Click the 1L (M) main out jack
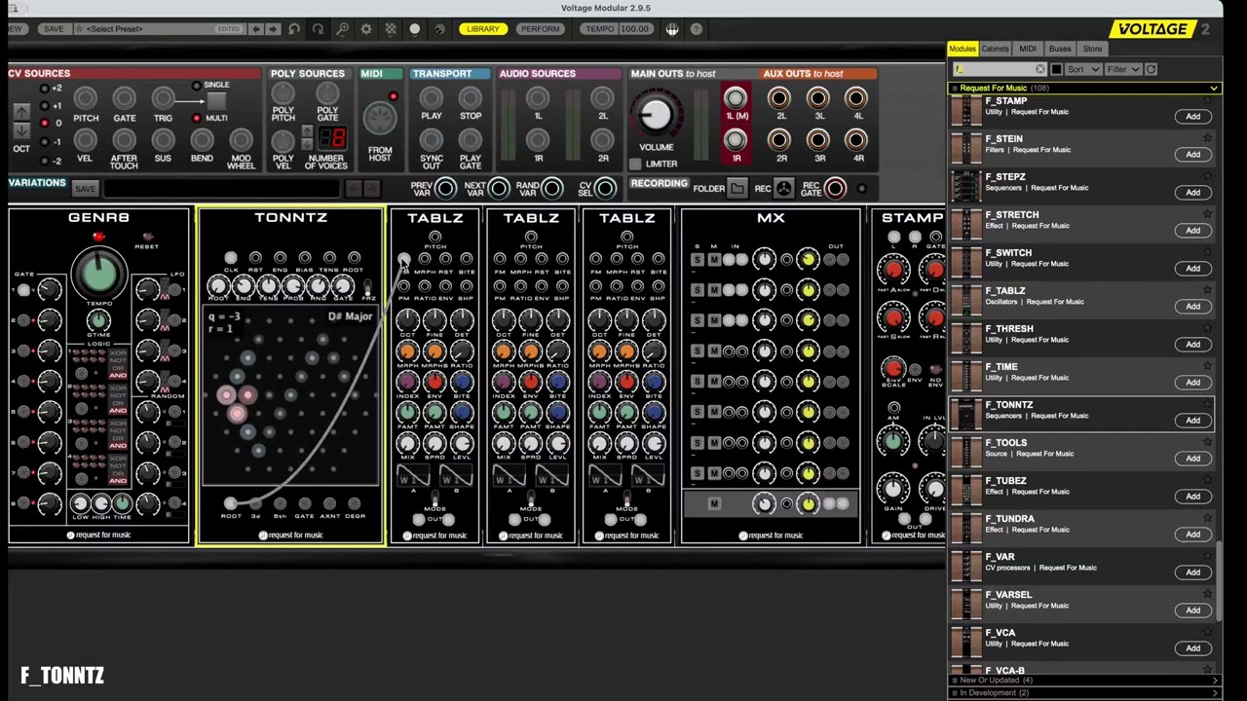This screenshot has height=701, width=1247. 736,97
